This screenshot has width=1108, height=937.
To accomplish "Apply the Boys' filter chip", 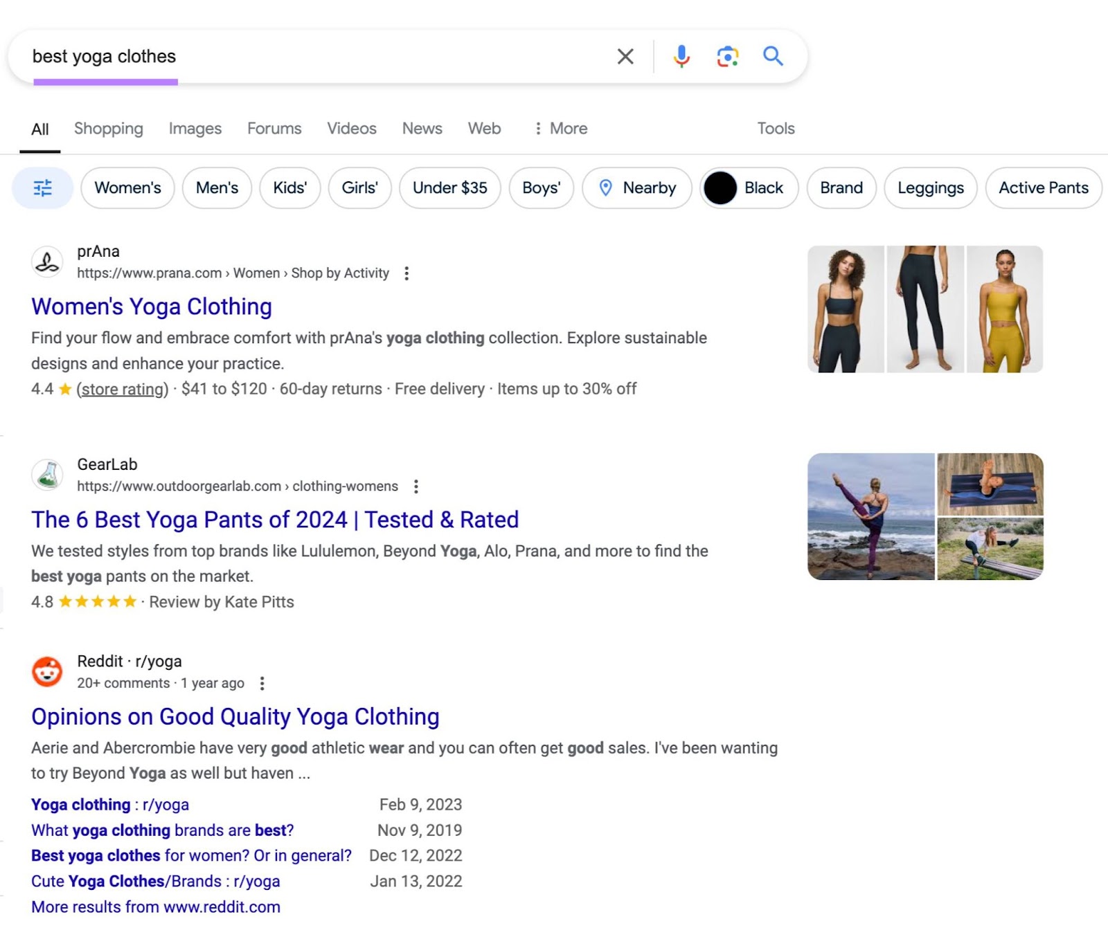I will point(542,188).
